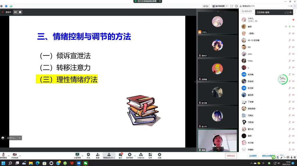
Task: Open meeting 设置 settings gear
Action: pyautogui.click(x=160, y=156)
